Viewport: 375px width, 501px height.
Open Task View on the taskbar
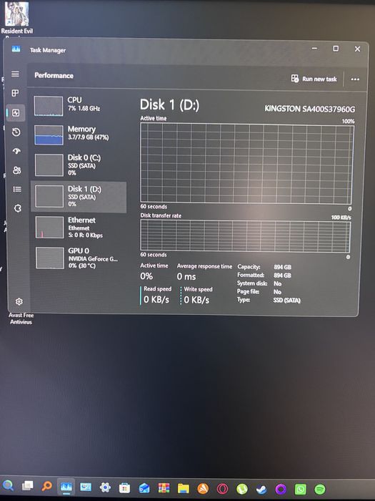(27, 486)
